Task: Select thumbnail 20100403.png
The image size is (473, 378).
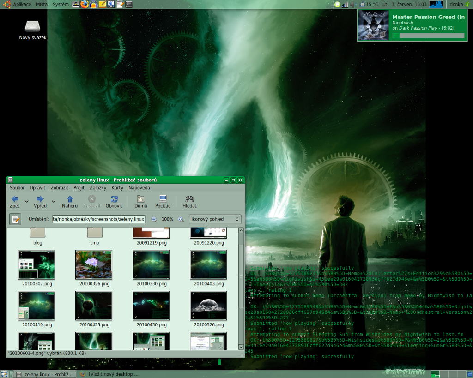Action: pyautogui.click(x=209, y=268)
